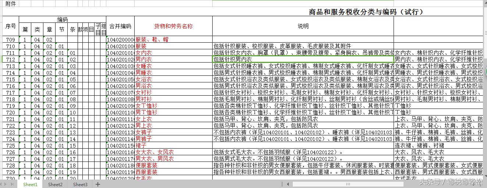Viewport: 487px width, 188px height.
Task: Select the cell 服装、鞋、帽
Action: pos(173,39)
